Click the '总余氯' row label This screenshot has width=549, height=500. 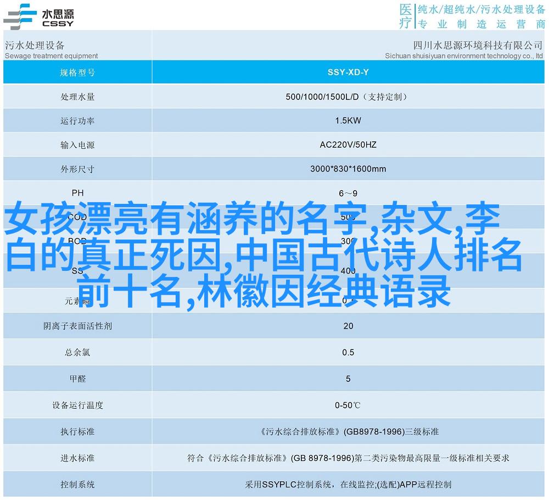77,352
